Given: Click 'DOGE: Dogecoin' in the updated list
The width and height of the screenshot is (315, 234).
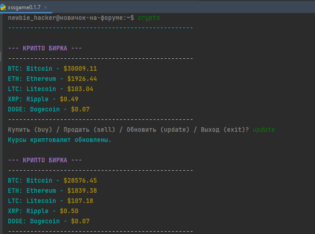Looking at the screenshot, I should pos(34,222).
